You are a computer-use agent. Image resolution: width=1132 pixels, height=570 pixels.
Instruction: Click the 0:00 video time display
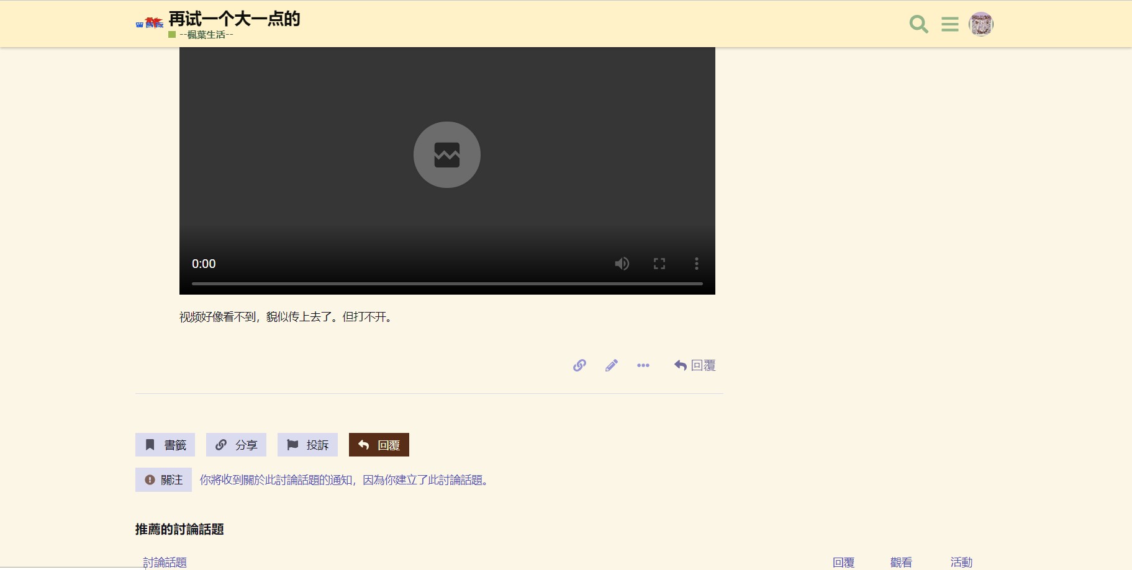204,264
